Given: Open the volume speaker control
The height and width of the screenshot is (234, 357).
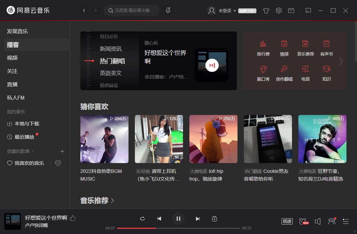Looking at the screenshot, I should (x=318, y=221).
